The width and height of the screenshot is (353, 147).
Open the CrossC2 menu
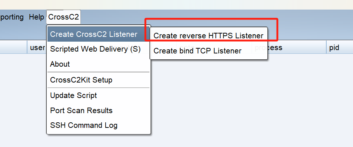pyautogui.click(x=63, y=17)
